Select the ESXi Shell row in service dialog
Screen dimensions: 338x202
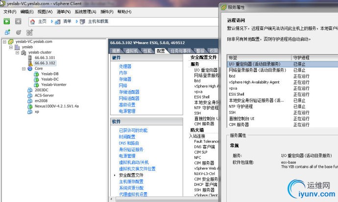[x=282, y=94]
